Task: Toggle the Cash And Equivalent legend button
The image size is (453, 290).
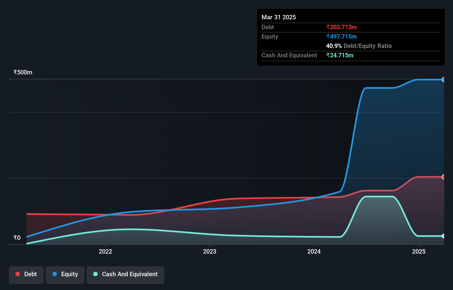Action: coord(126,275)
